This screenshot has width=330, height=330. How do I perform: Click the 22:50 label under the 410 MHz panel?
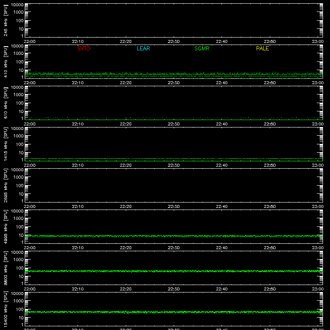point(270,83)
